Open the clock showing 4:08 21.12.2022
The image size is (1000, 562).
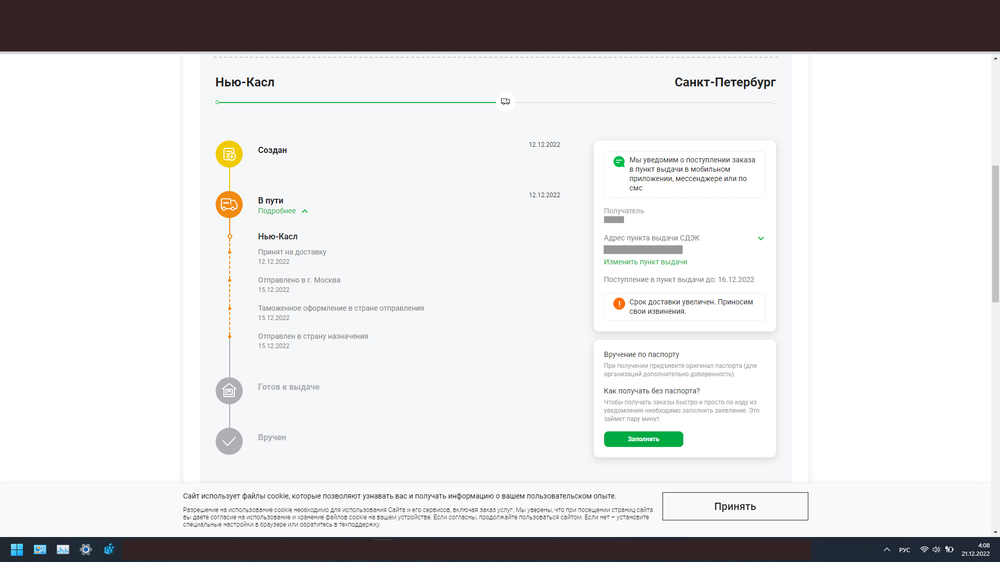[x=976, y=550]
